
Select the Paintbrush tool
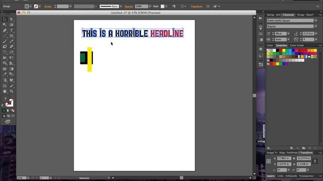point(5,41)
